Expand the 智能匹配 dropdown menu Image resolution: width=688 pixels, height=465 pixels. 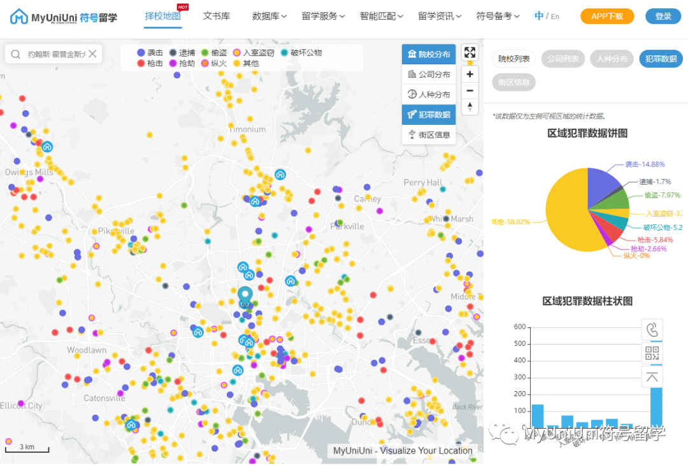click(x=381, y=16)
